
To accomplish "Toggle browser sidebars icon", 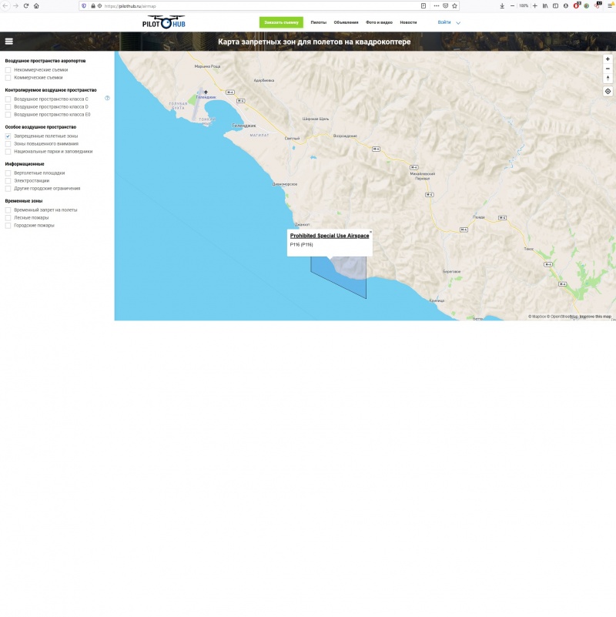I will click(x=555, y=6).
